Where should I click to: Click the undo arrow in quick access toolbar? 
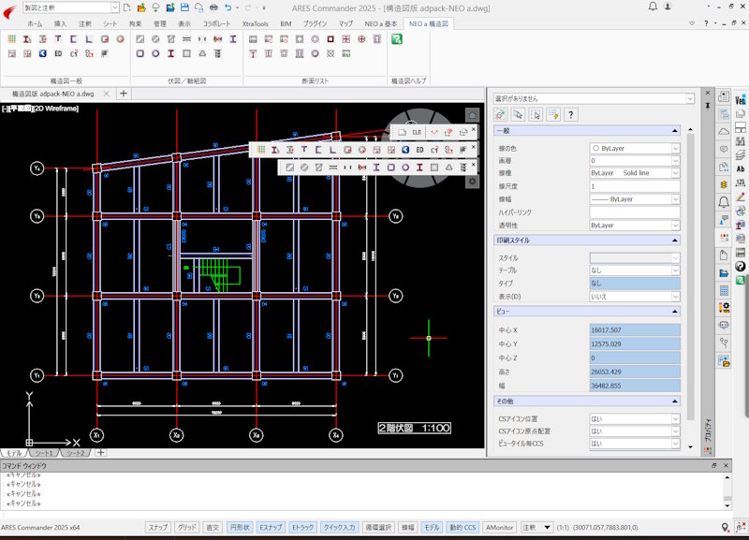coord(228,7)
